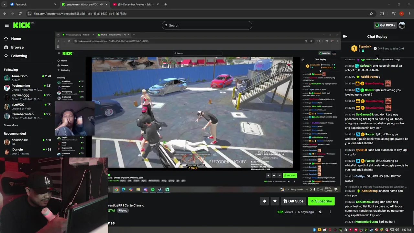Open recommended channel iDuncle
The height and width of the screenshot is (233, 414).
pos(27,151)
